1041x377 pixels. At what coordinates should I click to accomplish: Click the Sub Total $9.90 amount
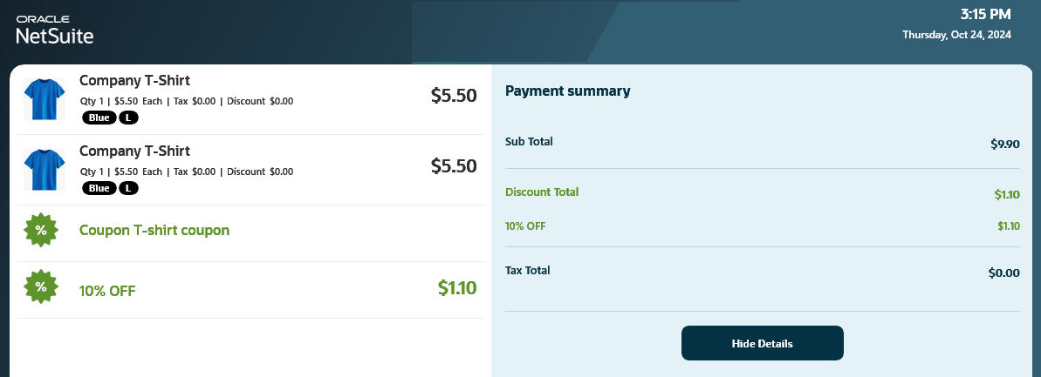point(1004,144)
